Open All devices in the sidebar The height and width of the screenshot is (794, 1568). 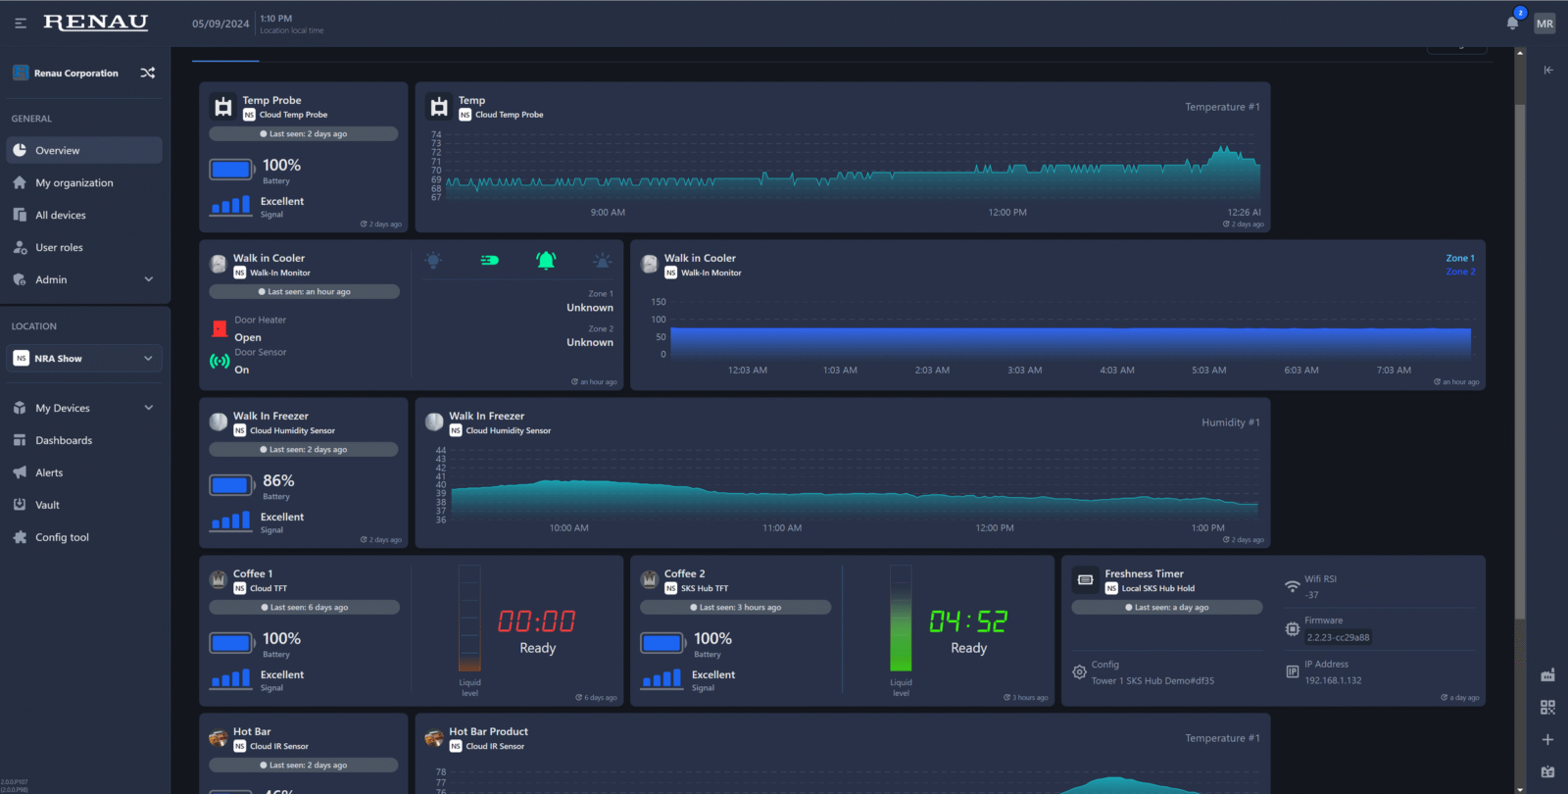point(61,215)
